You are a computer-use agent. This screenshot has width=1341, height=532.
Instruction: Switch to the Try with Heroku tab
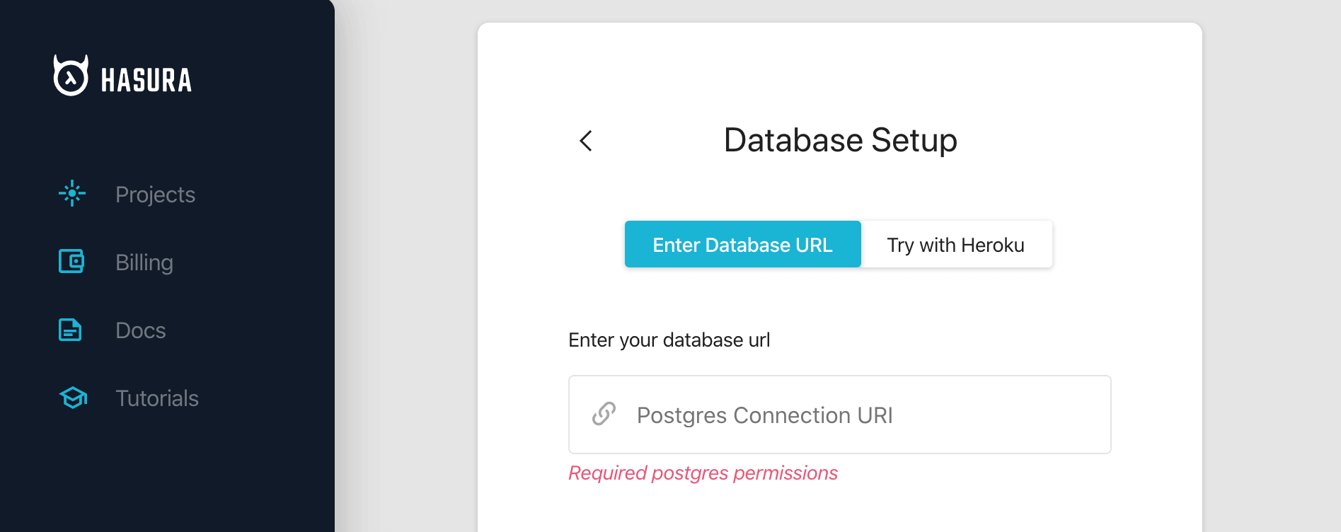click(955, 245)
